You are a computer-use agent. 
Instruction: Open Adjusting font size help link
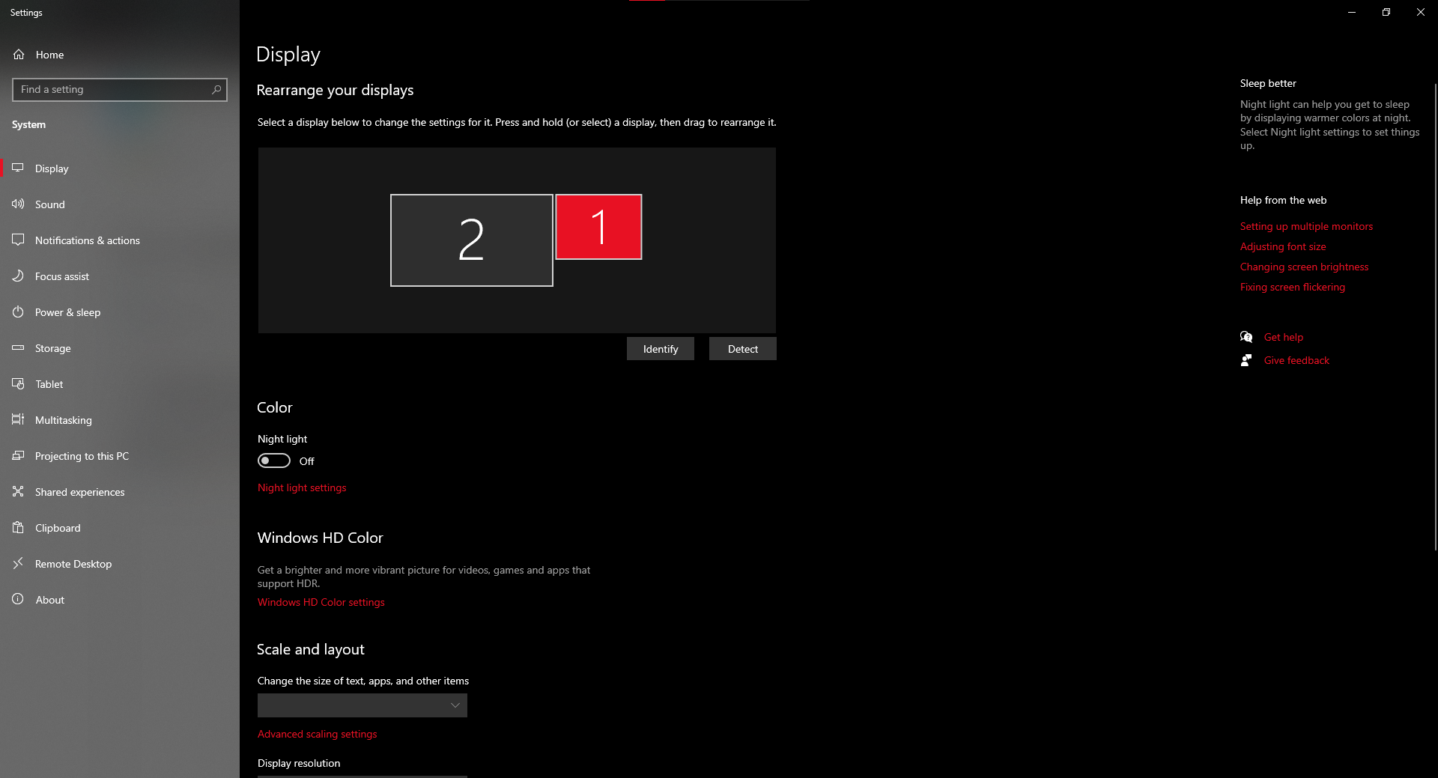1283,246
